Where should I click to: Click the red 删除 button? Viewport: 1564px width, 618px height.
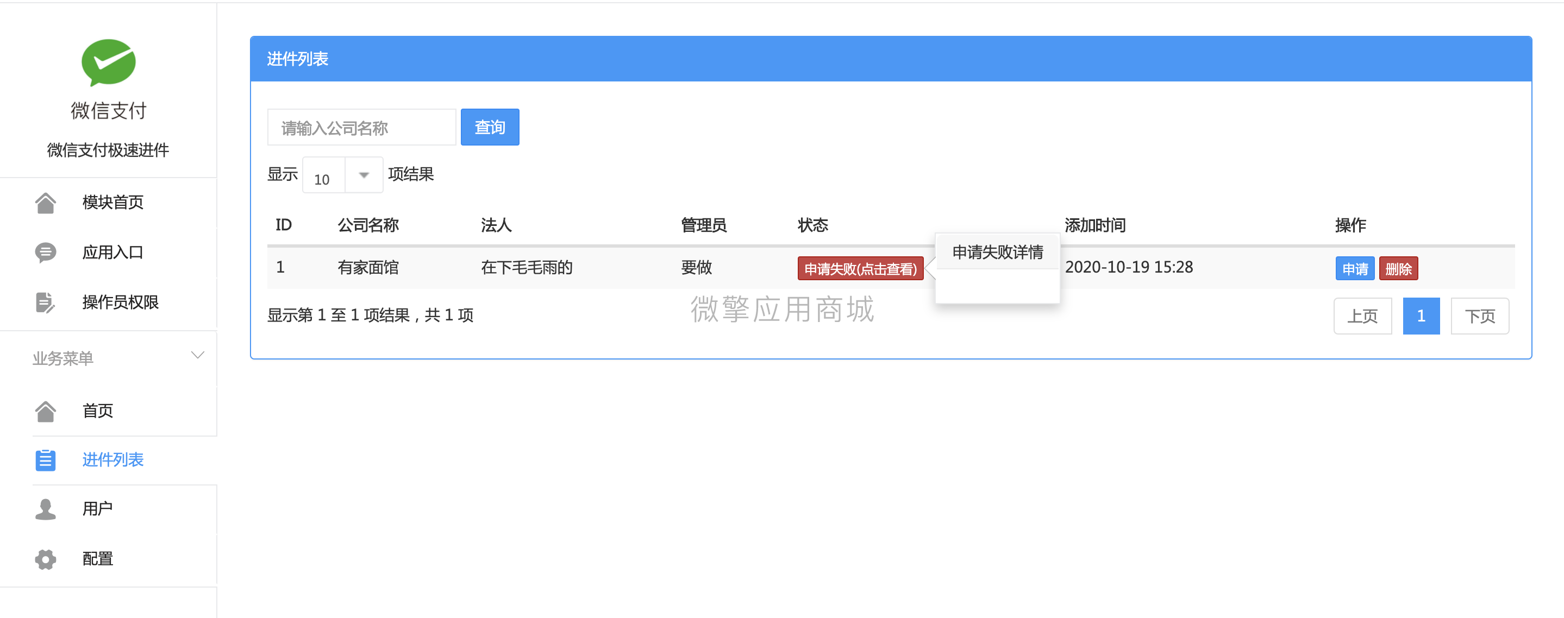[x=1398, y=269]
